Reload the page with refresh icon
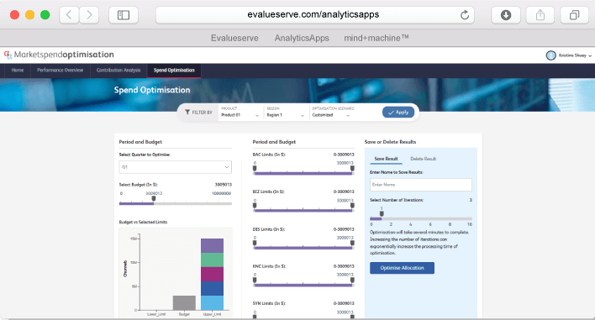595x320 pixels. pos(465,15)
